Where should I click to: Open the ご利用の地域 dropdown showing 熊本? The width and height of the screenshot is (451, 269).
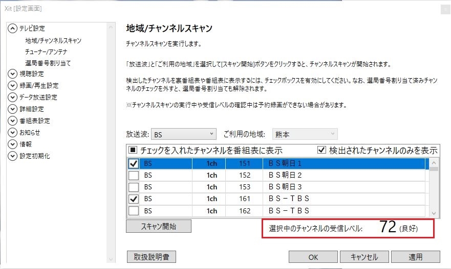click(305, 134)
